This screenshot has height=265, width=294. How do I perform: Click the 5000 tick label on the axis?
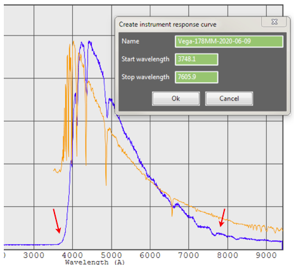tap(112, 256)
